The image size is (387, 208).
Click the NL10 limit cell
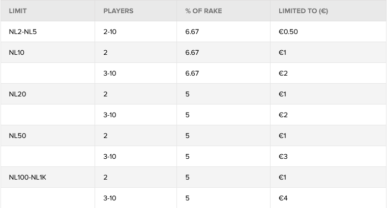(x=17, y=52)
